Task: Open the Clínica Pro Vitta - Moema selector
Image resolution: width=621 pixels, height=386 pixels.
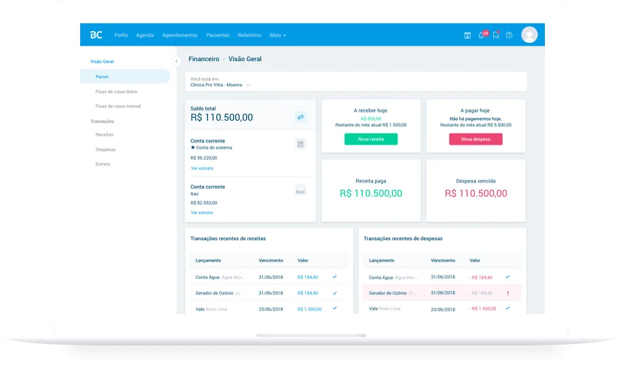Action: tap(220, 85)
